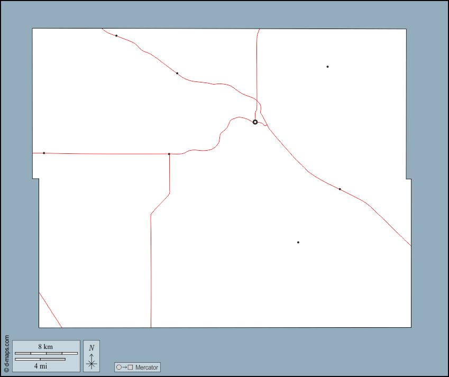Select the Mercator projection label
449x377 pixels.
[x=146, y=367]
